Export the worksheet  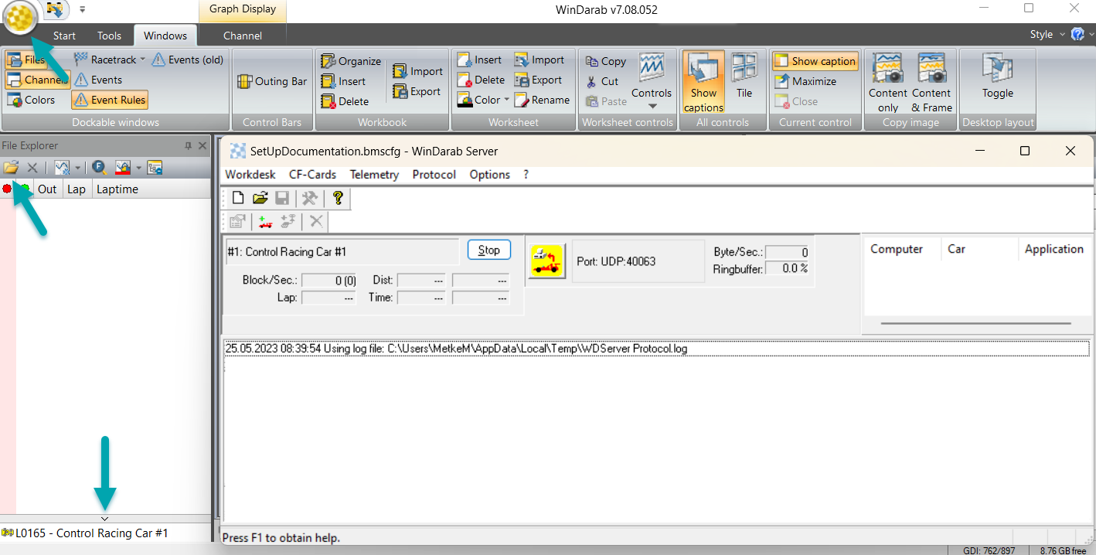[539, 80]
